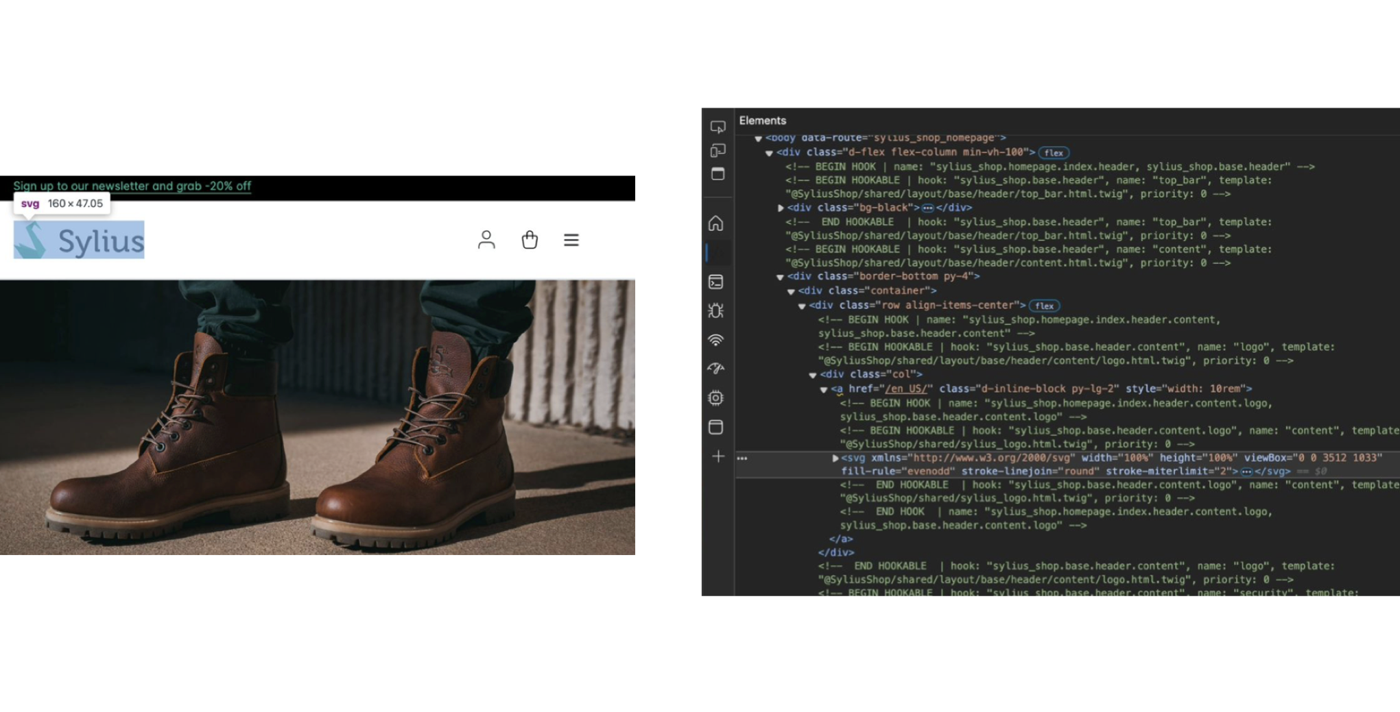
Task: Toggle flex badge on d-flex flex-column div
Action: [x=1054, y=153]
